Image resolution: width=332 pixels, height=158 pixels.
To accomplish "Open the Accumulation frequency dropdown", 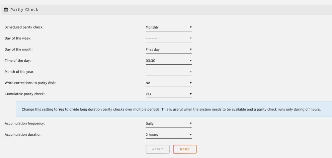I will coord(169,124).
